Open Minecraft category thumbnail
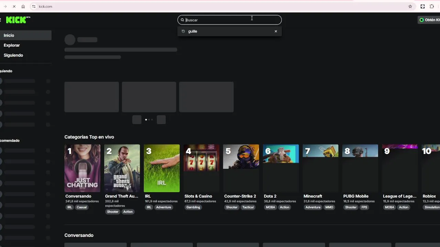Image resolution: width=440 pixels, height=247 pixels. [x=320, y=168]
